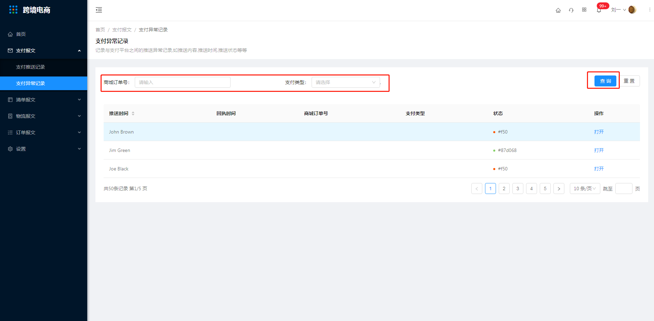Click the 重置 reset button
This screenshot has height=321, width=654.
[629, 81]
